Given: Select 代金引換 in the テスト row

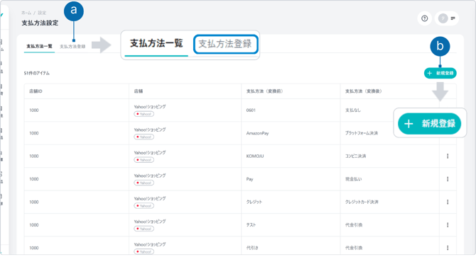Looking at the screenshot, I should pyautogui.click(x=354, y=225).
